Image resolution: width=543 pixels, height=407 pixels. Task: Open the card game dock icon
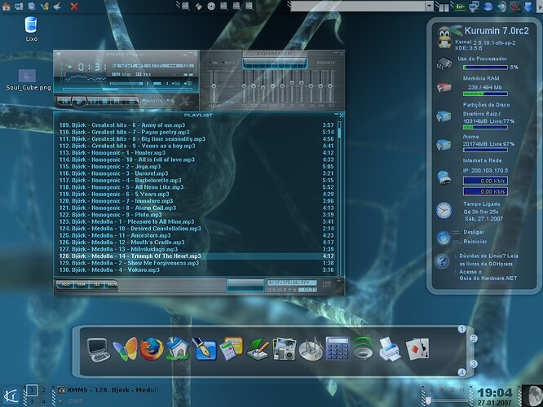[416, 349]
